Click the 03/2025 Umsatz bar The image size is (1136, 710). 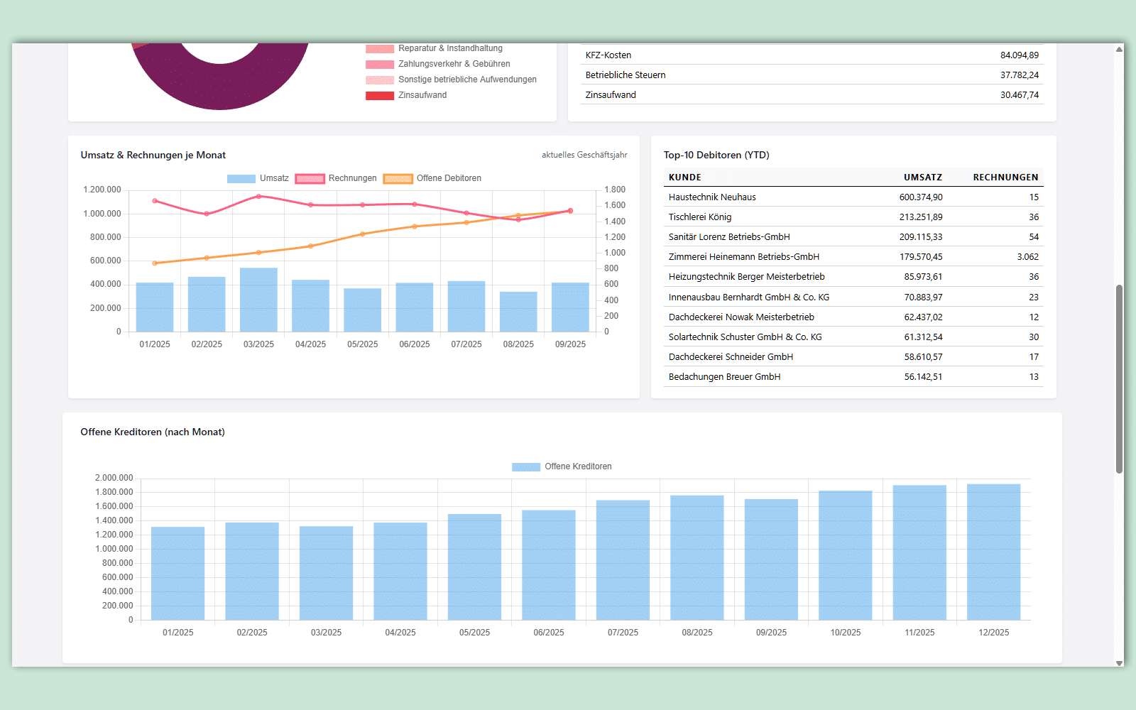click(258, 300)
